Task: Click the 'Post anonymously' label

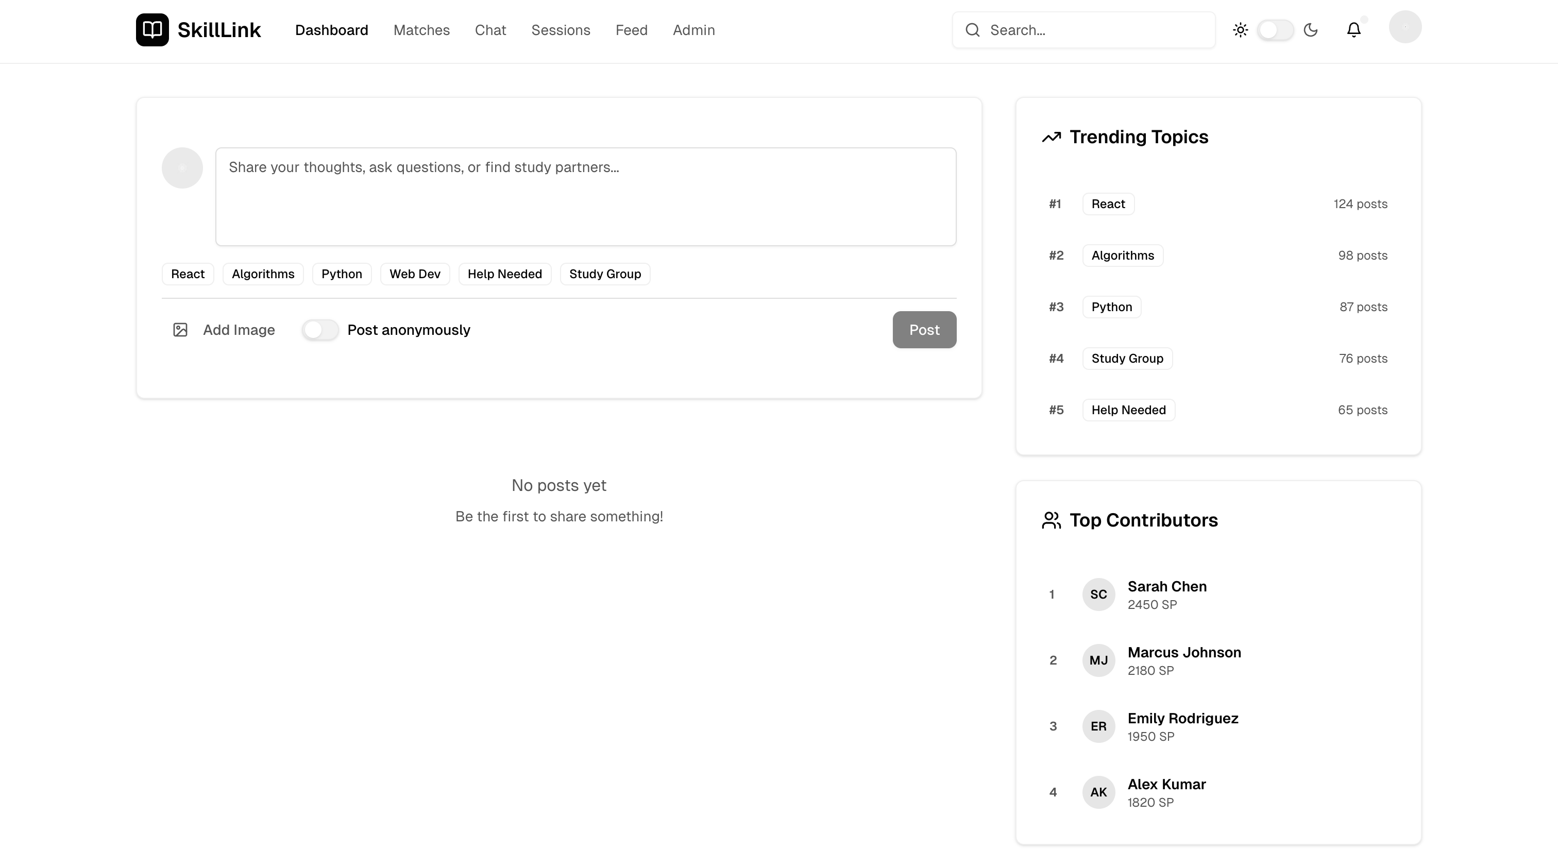Action: coord(409,330)
